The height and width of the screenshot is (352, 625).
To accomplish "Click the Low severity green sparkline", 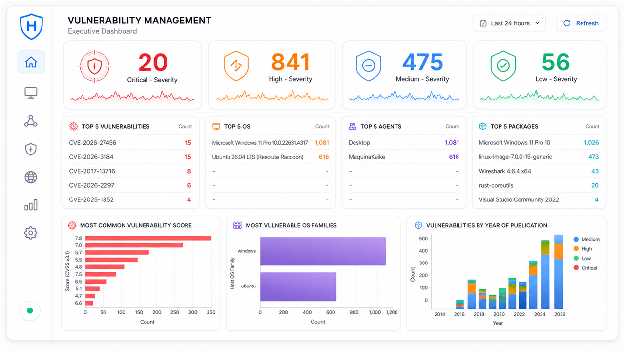I will coord(540,96).
